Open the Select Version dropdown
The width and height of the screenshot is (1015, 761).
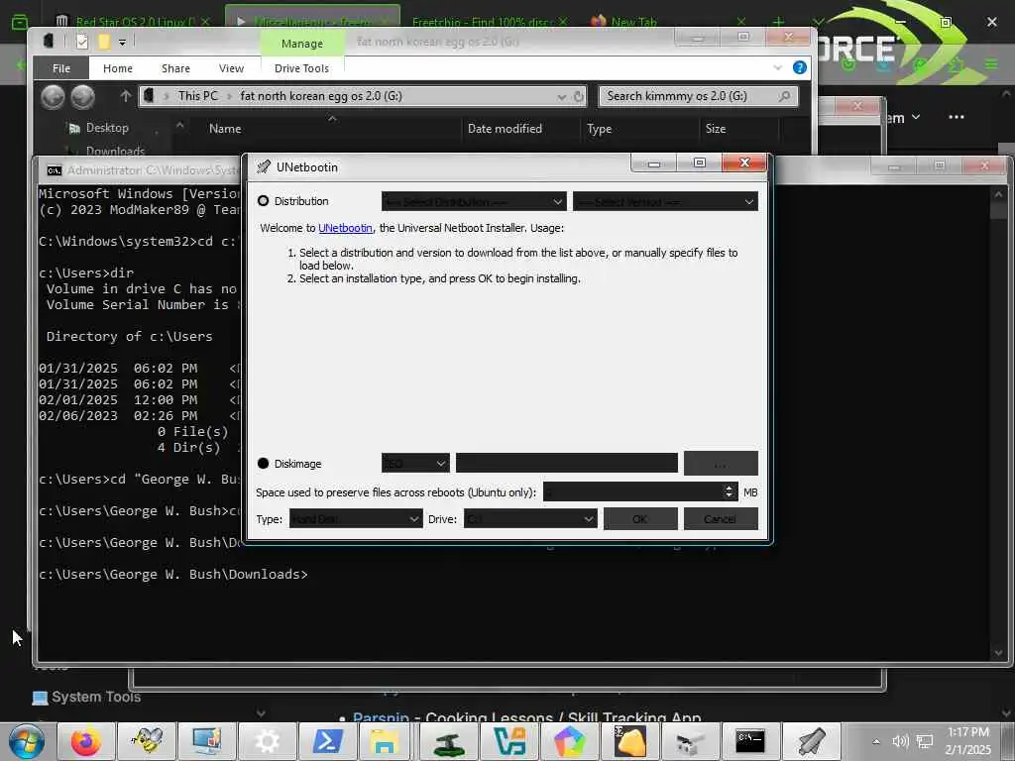665,202
